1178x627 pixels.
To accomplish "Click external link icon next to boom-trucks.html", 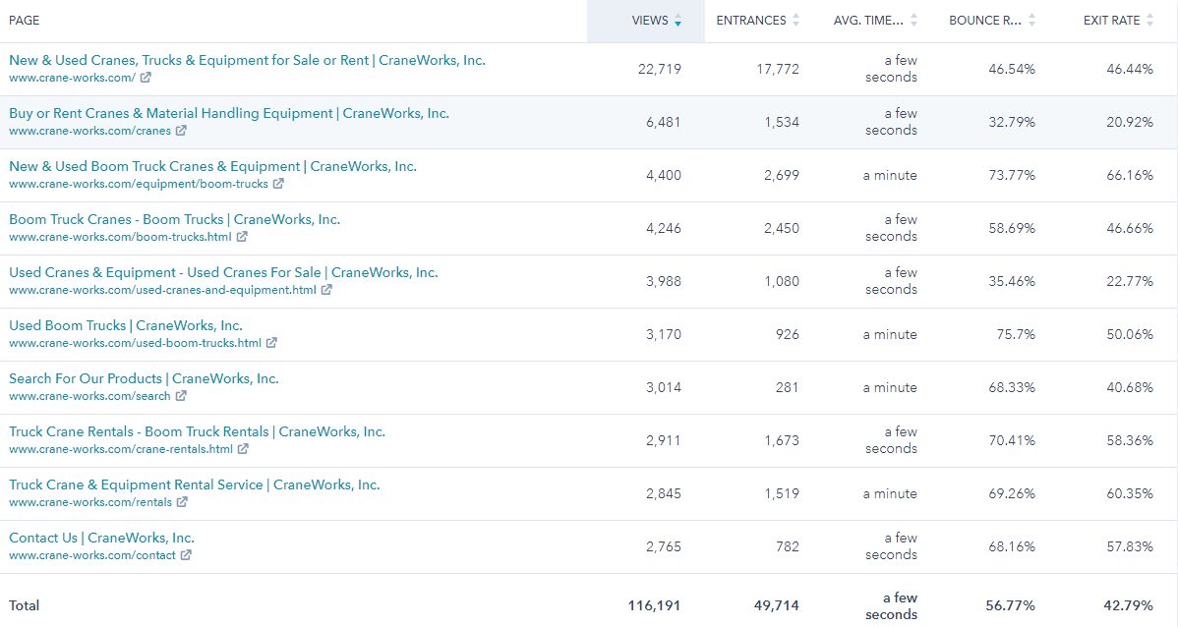I will (x=242, y=237).
